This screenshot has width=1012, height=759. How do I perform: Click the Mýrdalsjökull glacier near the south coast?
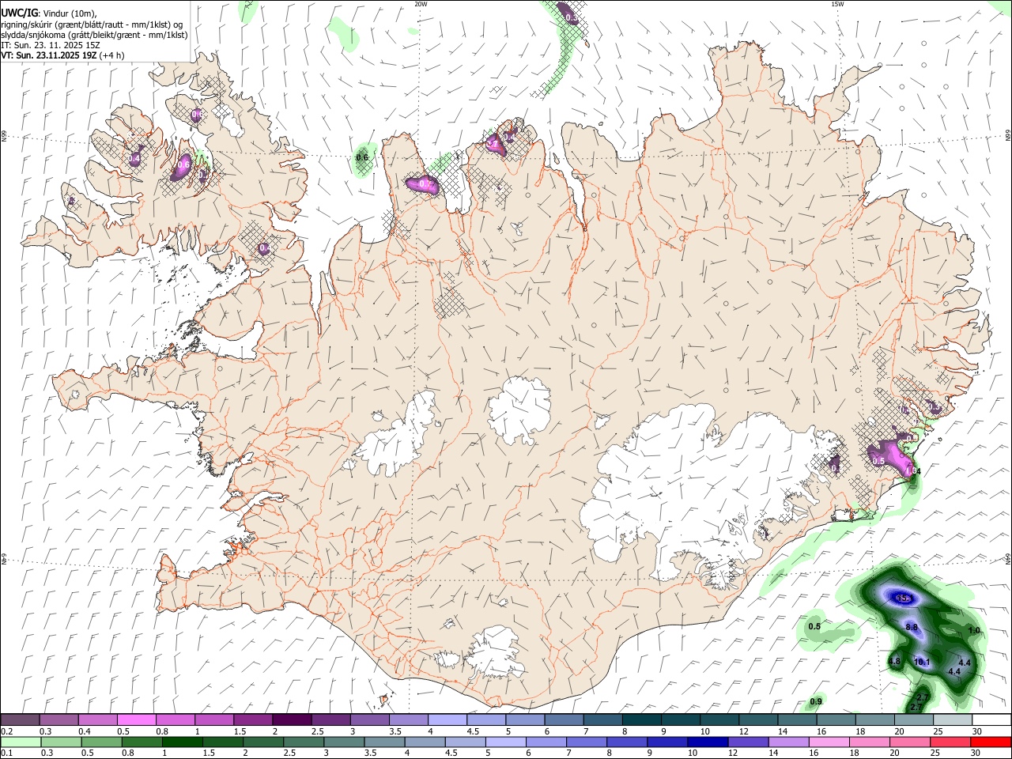(494, 652)
